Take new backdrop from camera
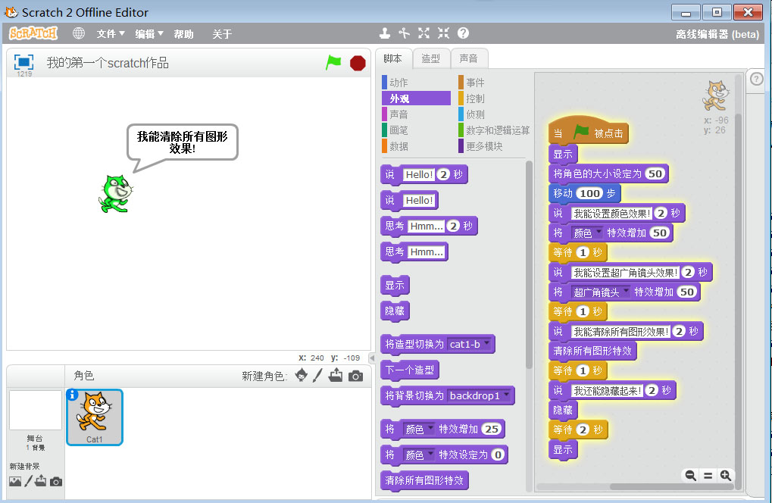This screenshot has height=503, width=772. click(56, 481)
